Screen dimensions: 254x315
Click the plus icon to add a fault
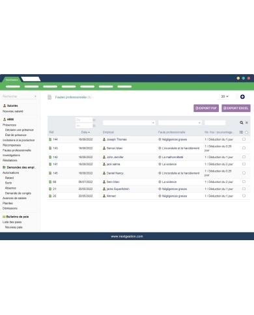(x=242, y=97)
